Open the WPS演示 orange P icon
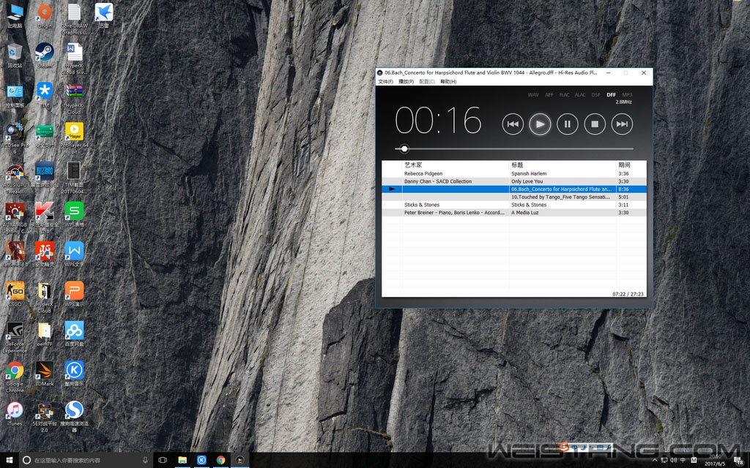 [x=74, y=293]
